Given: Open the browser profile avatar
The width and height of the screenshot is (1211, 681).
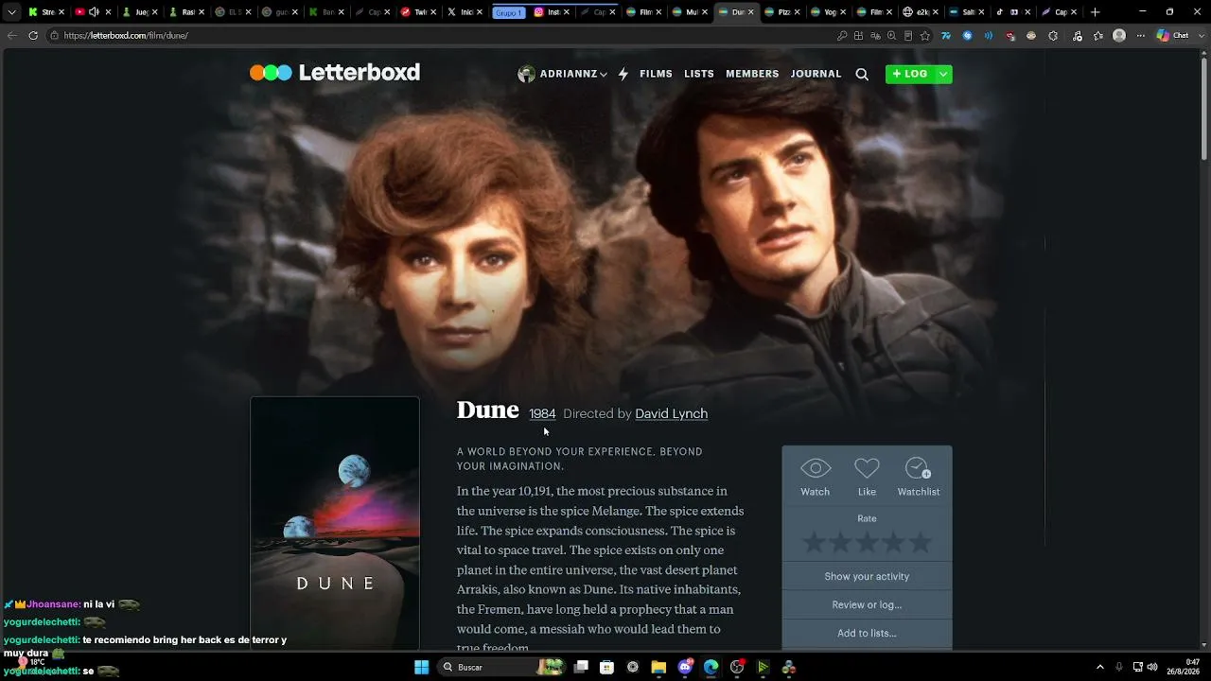Looking at the screenshot, I should [1119, 36].
